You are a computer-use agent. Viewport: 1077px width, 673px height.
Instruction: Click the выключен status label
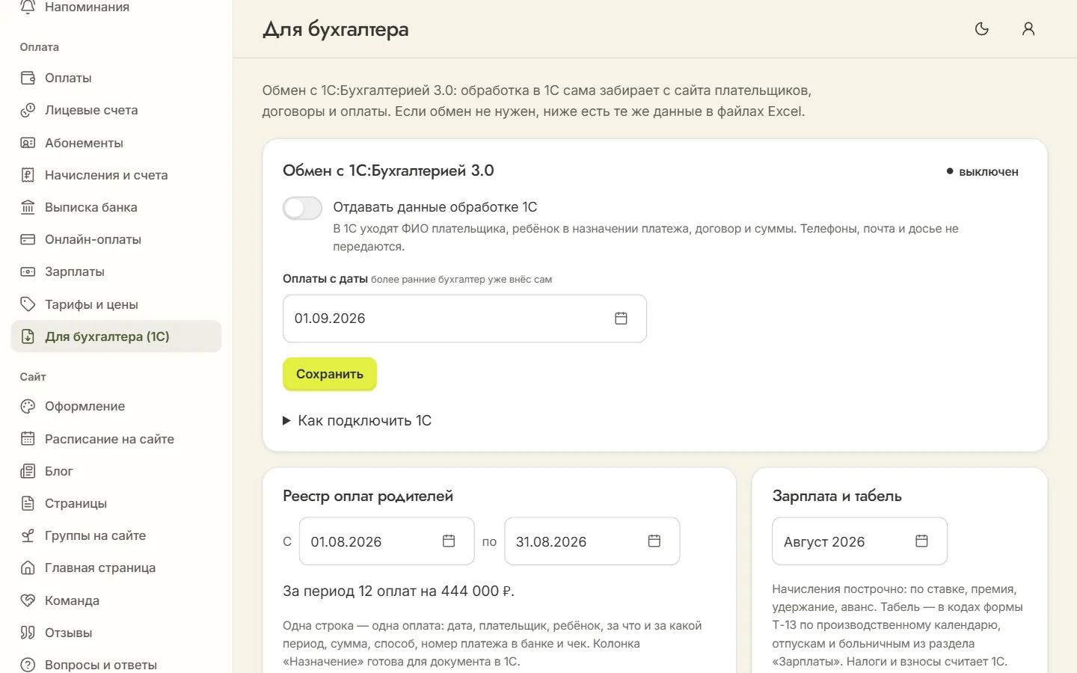pyautogui.click(x=982, y=171)
